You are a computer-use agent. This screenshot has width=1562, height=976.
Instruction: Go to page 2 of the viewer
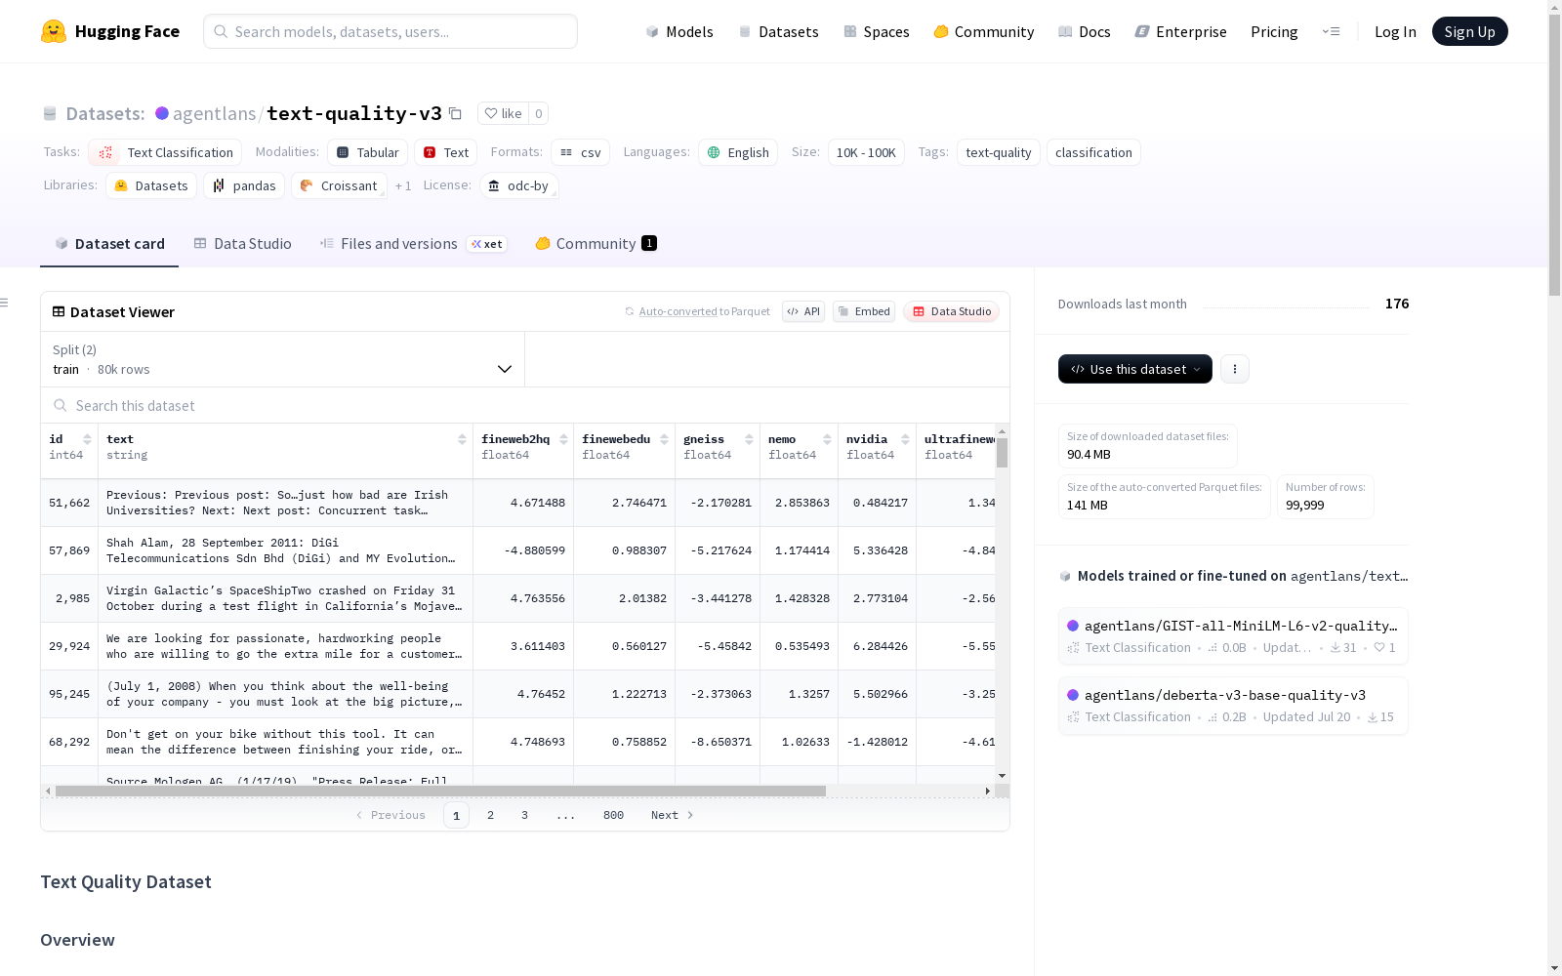(x=490, y=815)
